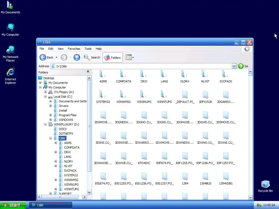The height and width of the screenshot is (209, 279).
Task: Select Install folder in tree
Action: point(63,110)
